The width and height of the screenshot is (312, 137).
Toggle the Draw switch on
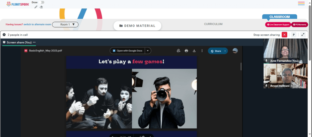(x=41, y=2)
